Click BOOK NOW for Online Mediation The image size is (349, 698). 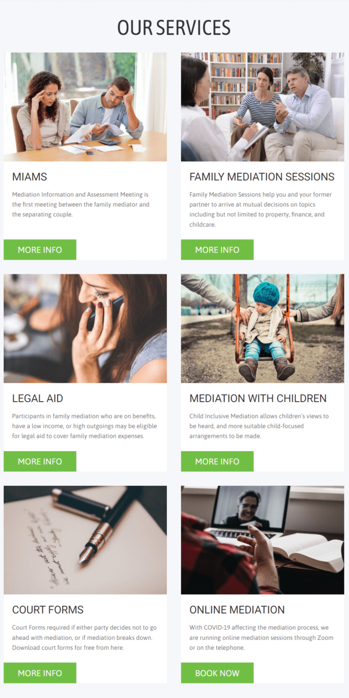tap(217, 673)
